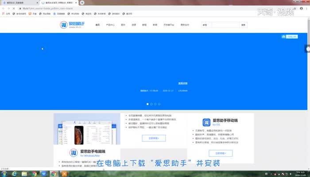Close the second browser tab
Image resolution: width=310 pixels, height=177 pixels.
pyautogui.click(x=76, y=3)
